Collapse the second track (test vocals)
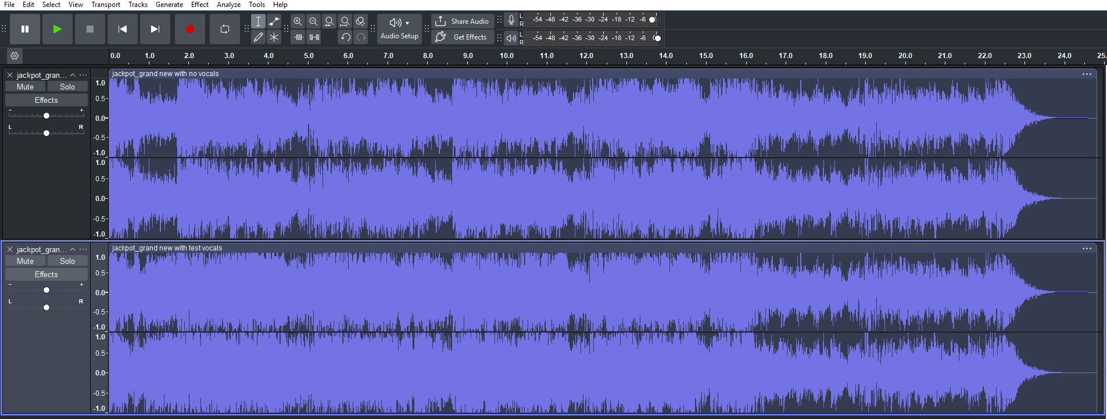The image size is (1107, 419). 73,249
